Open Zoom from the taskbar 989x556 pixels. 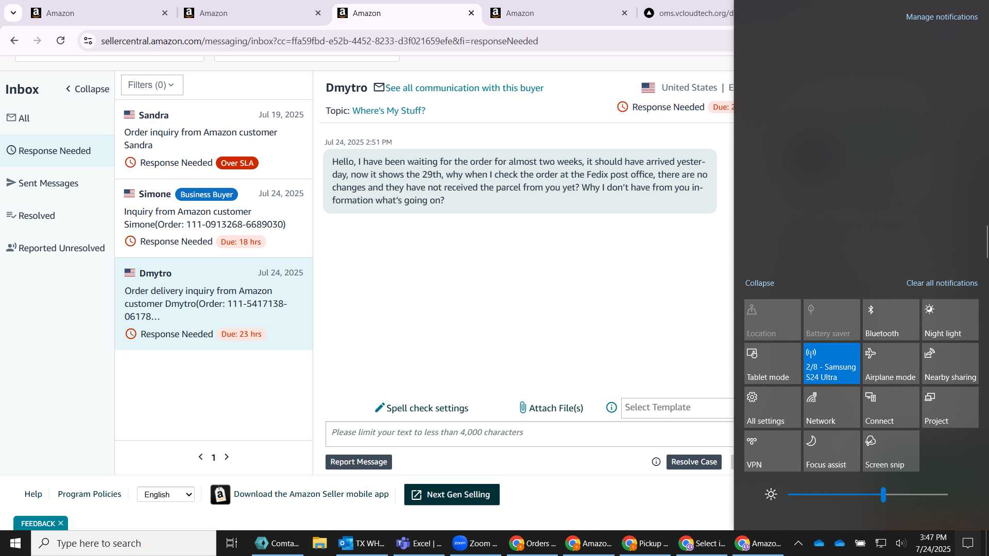click(x=475, y=543)
